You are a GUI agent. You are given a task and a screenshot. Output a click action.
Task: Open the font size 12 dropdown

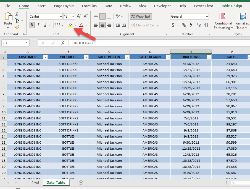[73, 17]
